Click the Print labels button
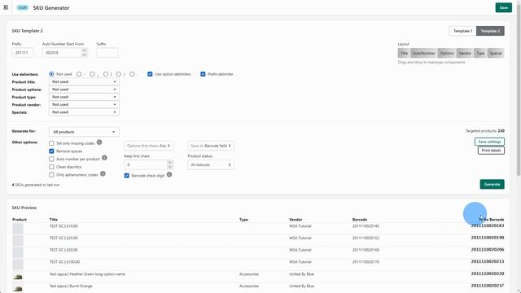521x293 pixels. point(491,151)
